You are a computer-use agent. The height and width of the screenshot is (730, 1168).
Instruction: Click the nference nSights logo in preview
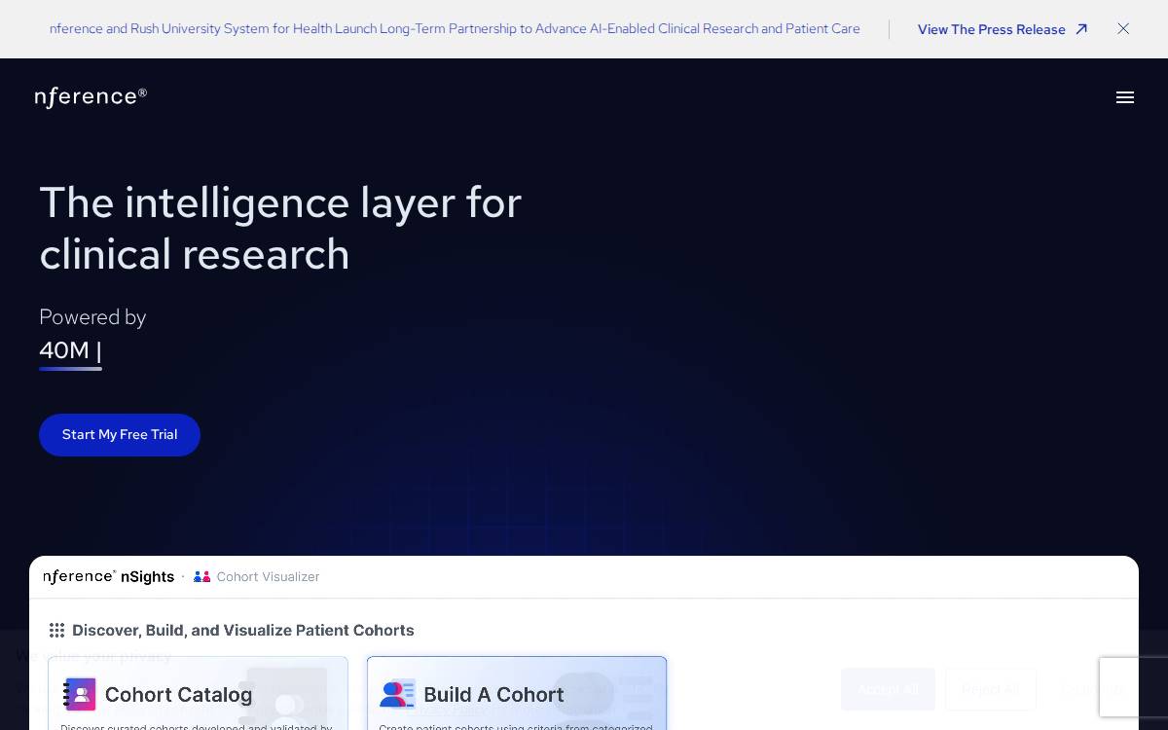pyautogui.click(x=109, y=577)
